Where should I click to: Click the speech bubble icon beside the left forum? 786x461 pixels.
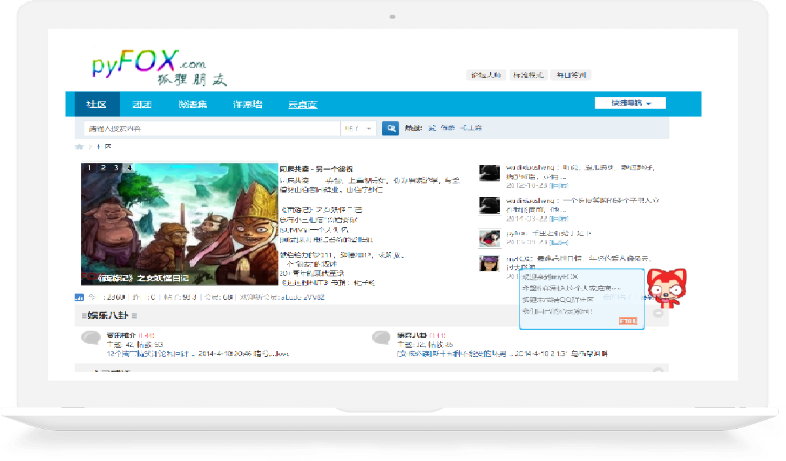[90, 338]
